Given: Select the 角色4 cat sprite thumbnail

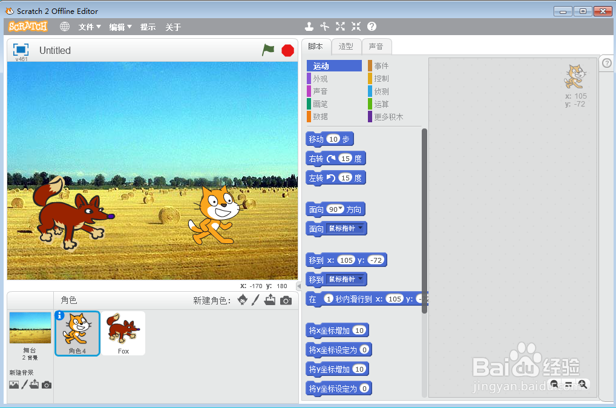Looking at the screenshot, I should tap(77, 334).
